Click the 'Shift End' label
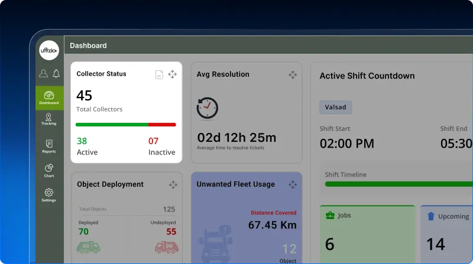This screenshot has height=264, width=473. (453, 129)
